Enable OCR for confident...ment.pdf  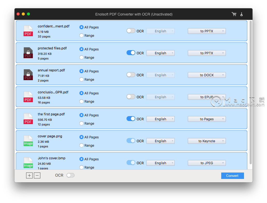point(131,31)
